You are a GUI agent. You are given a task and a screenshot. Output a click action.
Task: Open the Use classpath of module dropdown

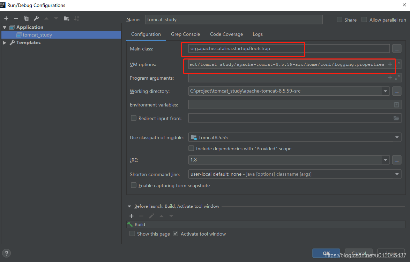point(397,137)
